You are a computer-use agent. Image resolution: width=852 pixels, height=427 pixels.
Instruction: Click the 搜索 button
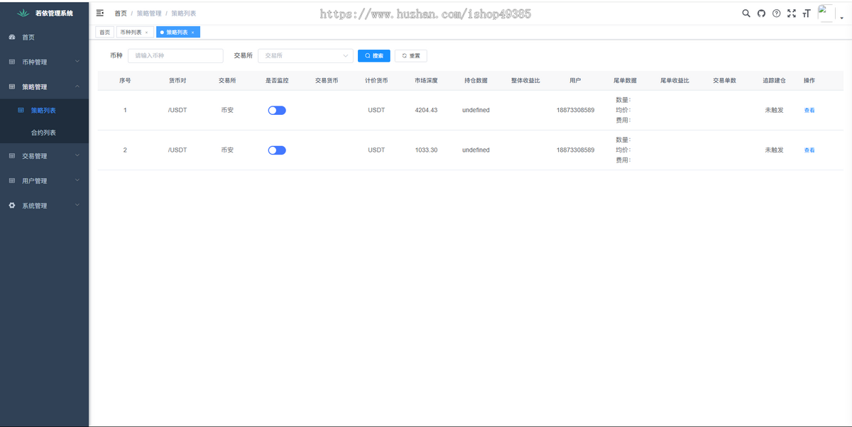click(x=373, y=55)
